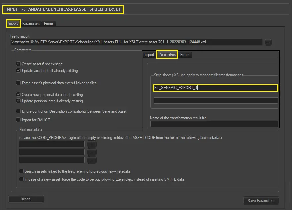Toggle 'Create asset if not existing' checkbox
Viewport: 292px width, 210px height.
point(18,64)
